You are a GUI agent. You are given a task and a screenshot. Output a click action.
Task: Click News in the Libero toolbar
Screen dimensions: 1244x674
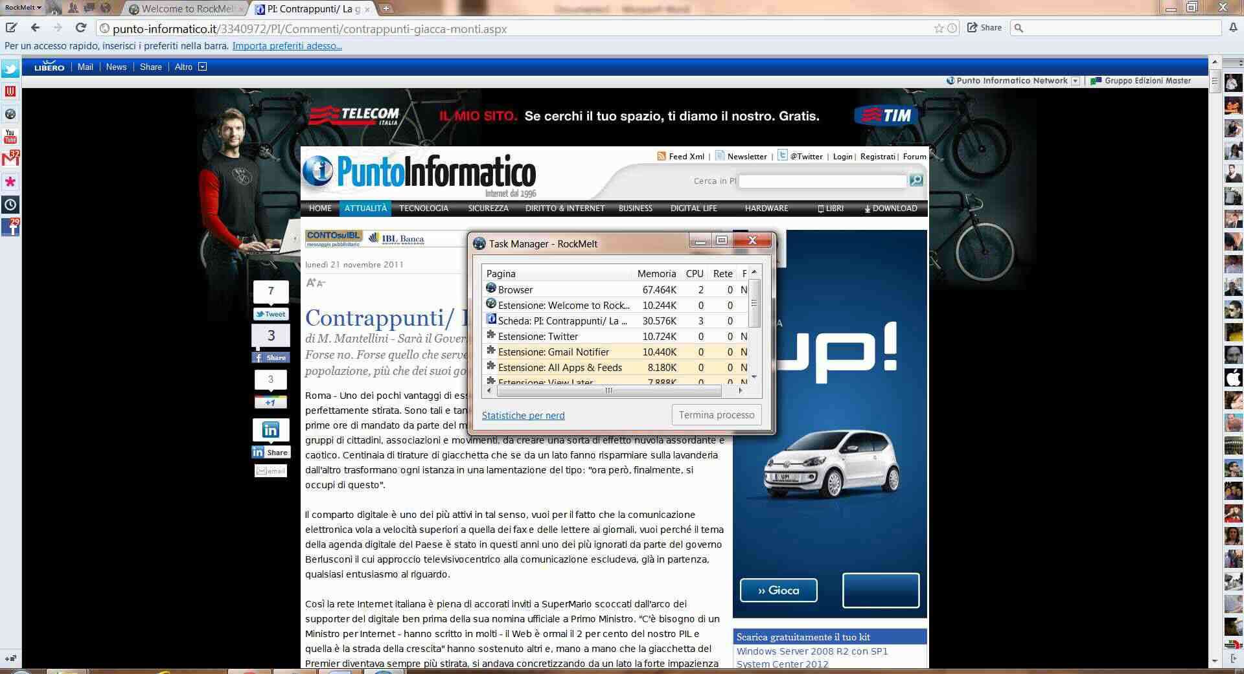coord(117,67)
